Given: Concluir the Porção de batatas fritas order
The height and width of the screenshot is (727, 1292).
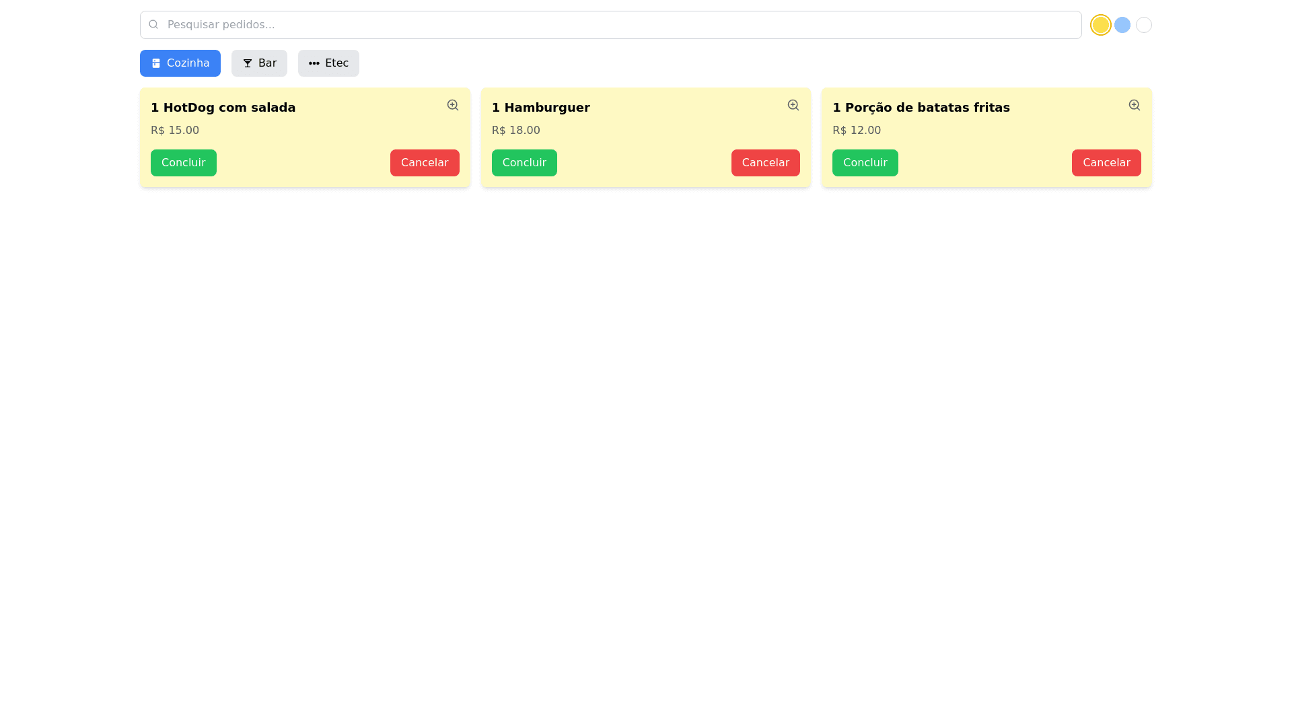Looking at the screenshot, I should (865, 163).
